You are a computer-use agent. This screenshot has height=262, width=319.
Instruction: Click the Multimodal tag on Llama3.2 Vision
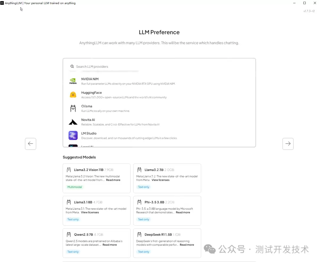click(x=75, y=187)
